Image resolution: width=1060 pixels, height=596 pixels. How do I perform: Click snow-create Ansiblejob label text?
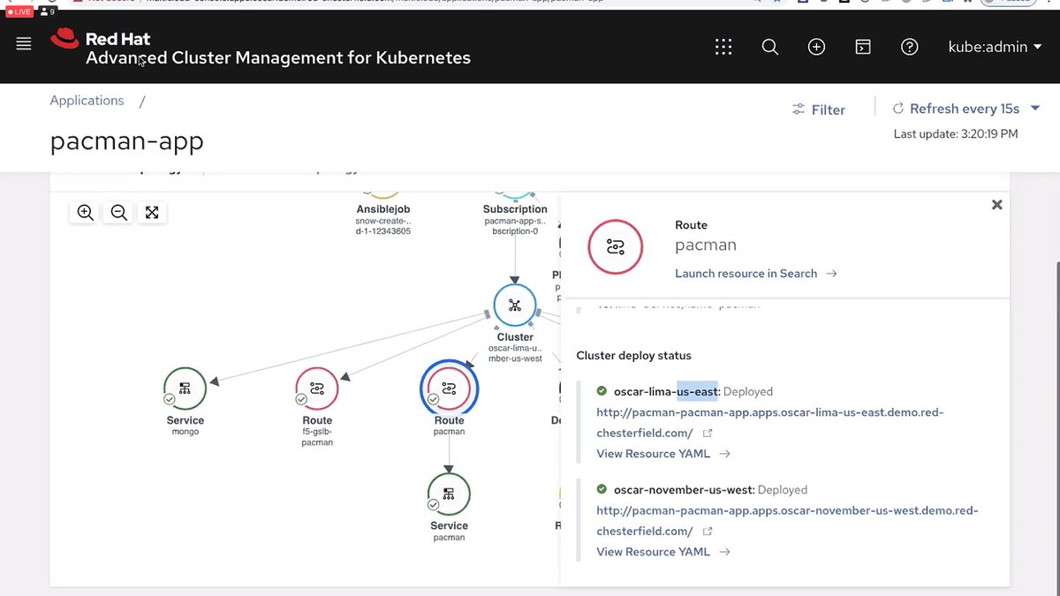point(383,226)
